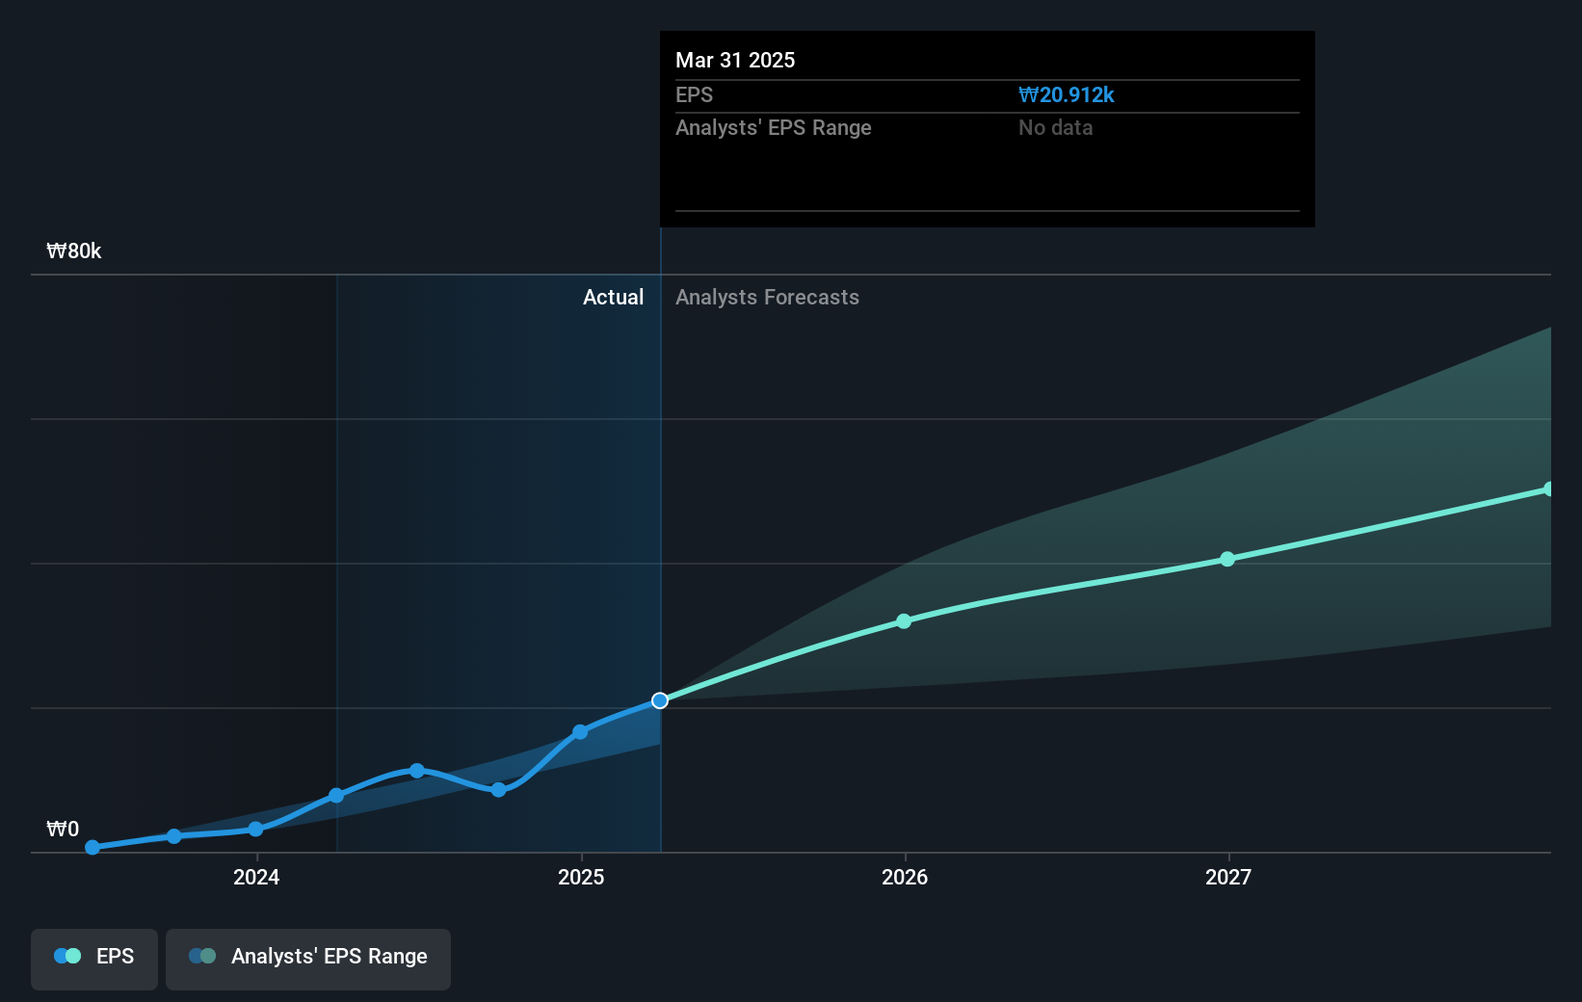Click the EPS legend color dot
1582x1002 pixels.
(65, 956)
